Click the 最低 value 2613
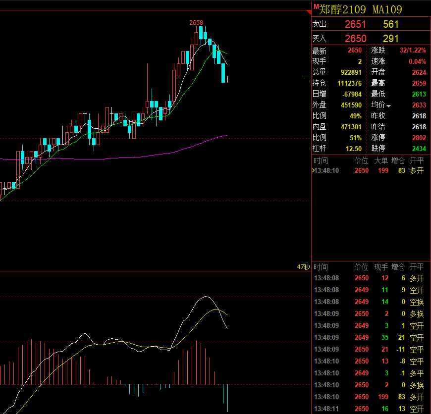Image resolution: width=431 pixels, height=414 pixels. coord(419,94)
